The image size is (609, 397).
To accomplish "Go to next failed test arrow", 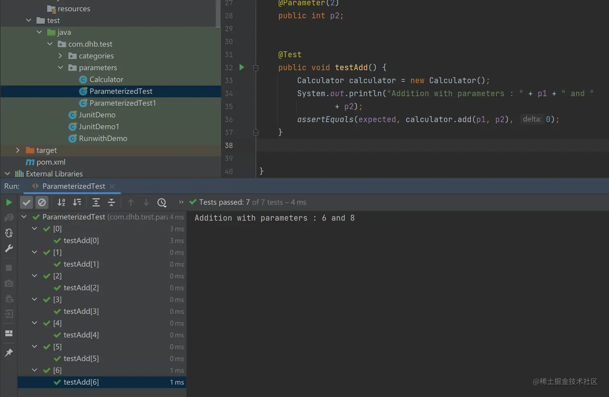I will pyautogui.click(x=146, y=202).
